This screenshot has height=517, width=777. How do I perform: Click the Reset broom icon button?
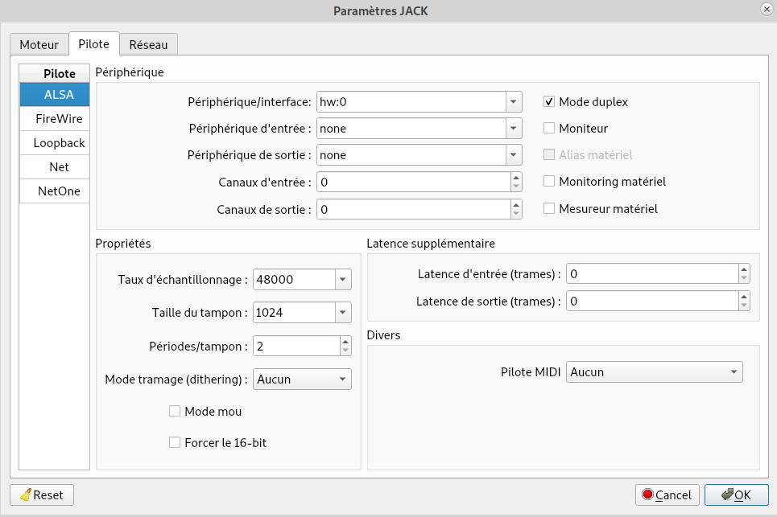click(41, 494)
